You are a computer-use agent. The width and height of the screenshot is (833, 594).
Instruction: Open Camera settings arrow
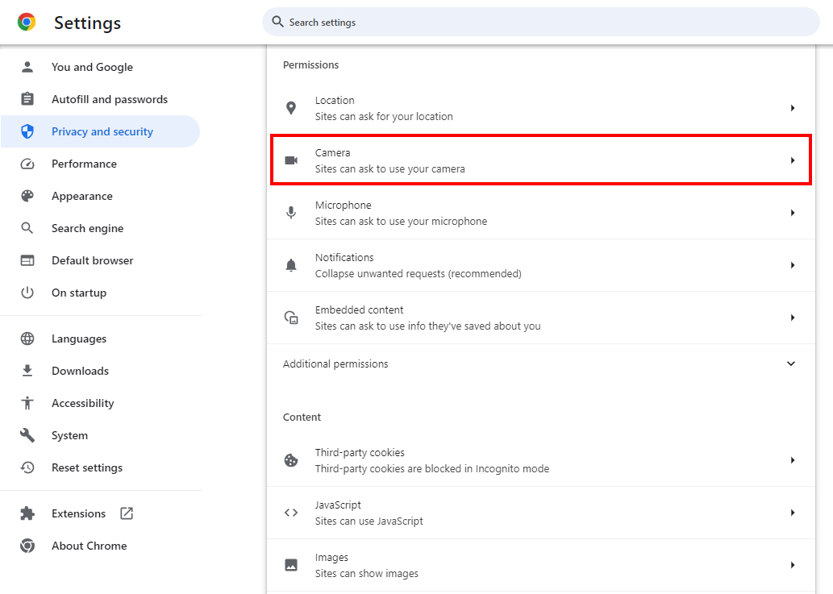click(x=793, y=160)
